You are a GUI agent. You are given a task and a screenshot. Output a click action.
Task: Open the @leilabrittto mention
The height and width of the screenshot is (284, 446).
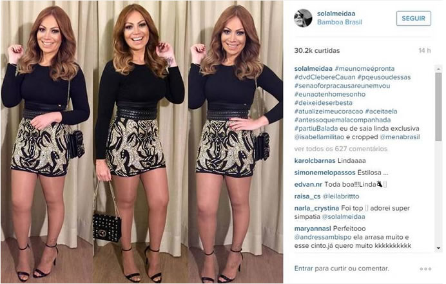341,196
